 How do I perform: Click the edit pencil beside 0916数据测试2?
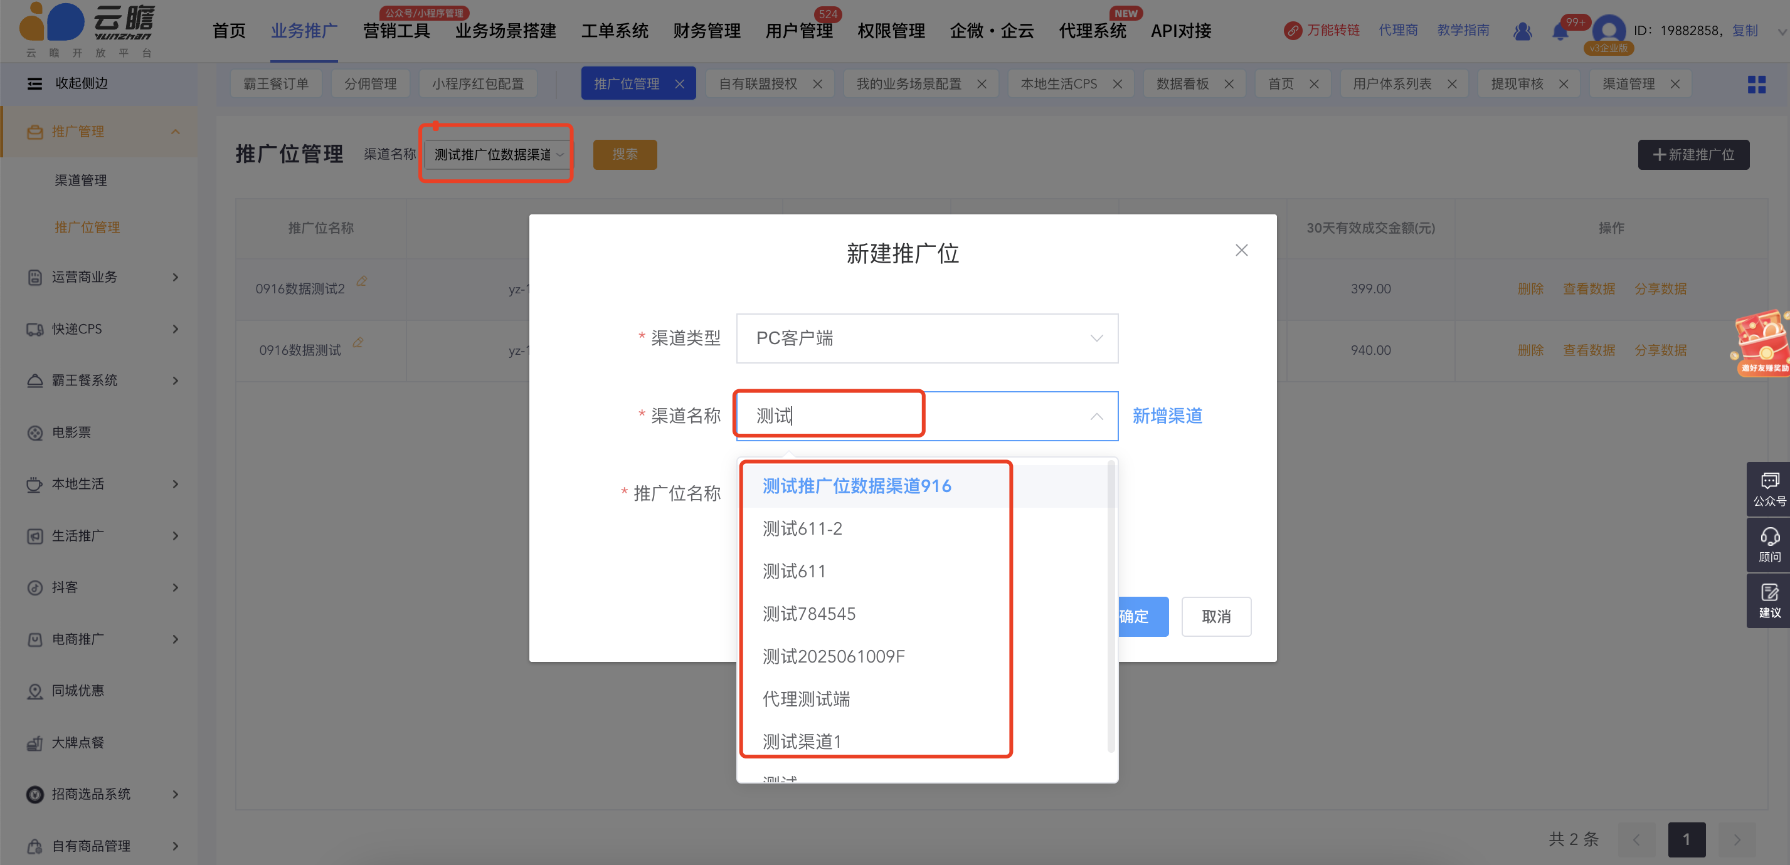(361, 281)
